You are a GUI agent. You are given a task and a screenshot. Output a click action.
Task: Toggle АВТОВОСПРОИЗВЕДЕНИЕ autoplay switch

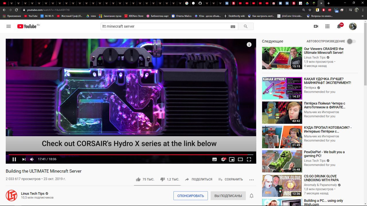click(x=351, y=41)
